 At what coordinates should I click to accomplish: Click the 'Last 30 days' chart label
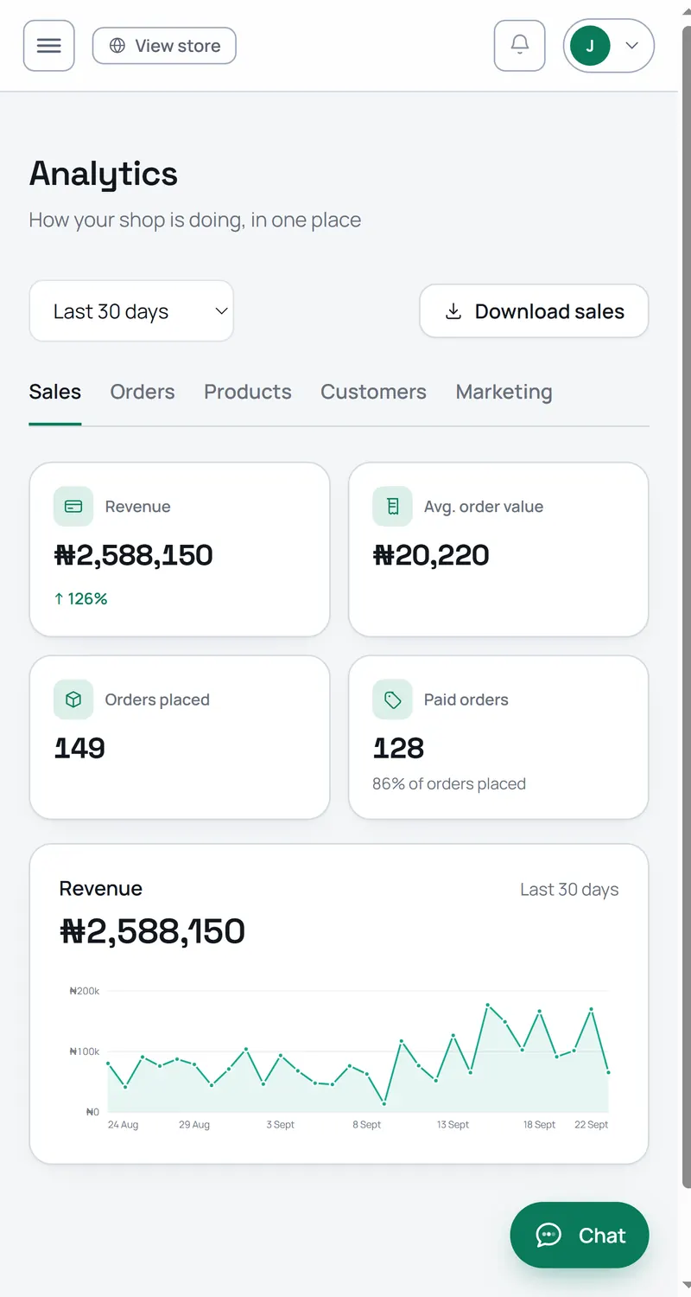(569, 890)
